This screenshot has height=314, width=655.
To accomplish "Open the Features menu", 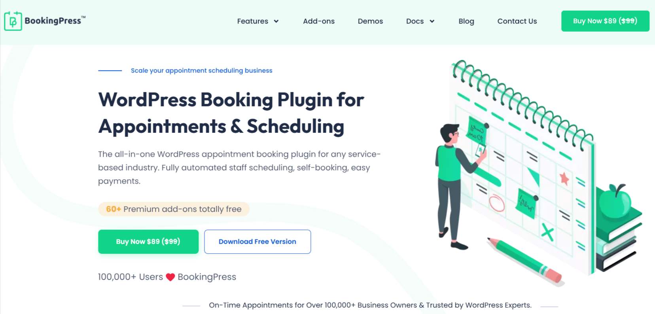I will click(x=252, y=21).
